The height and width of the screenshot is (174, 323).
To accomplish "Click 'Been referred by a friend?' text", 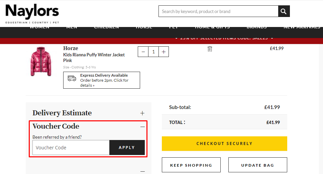I will pos(57,137).
